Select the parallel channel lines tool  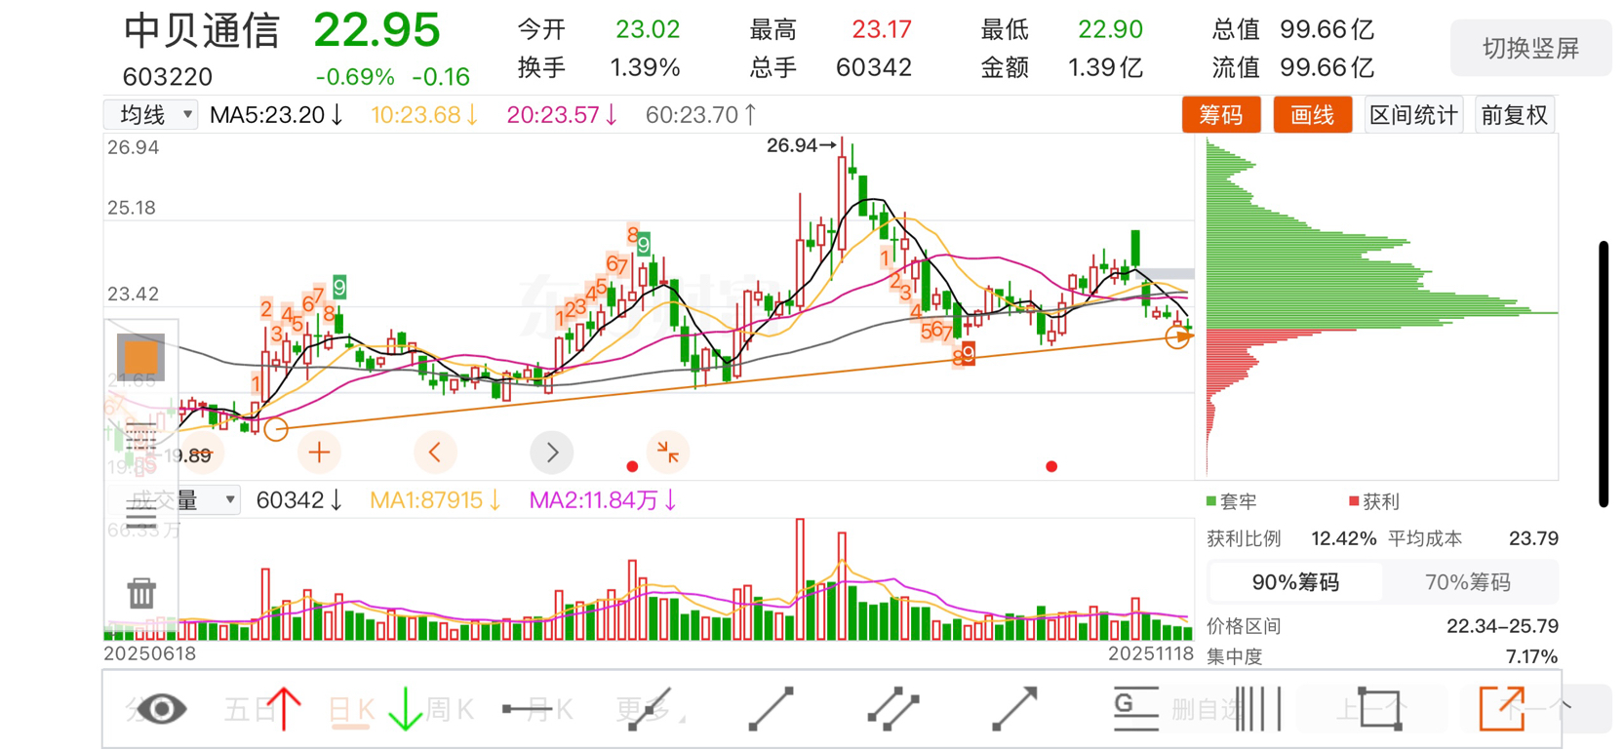coord(893,709)
